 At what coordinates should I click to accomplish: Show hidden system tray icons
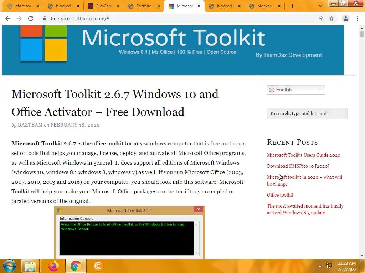(320, 266)
